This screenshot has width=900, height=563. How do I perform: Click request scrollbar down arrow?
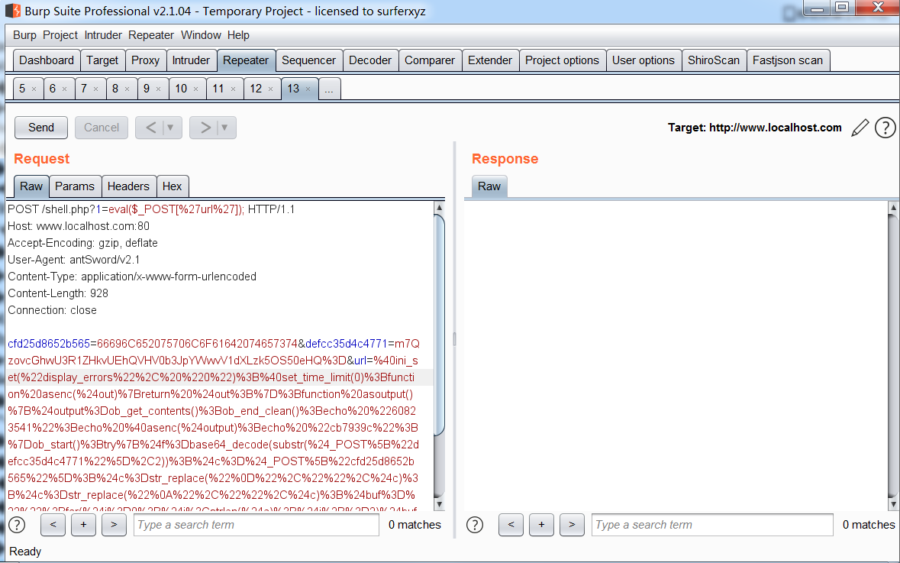pyautogui.click(x=439, y=504)
